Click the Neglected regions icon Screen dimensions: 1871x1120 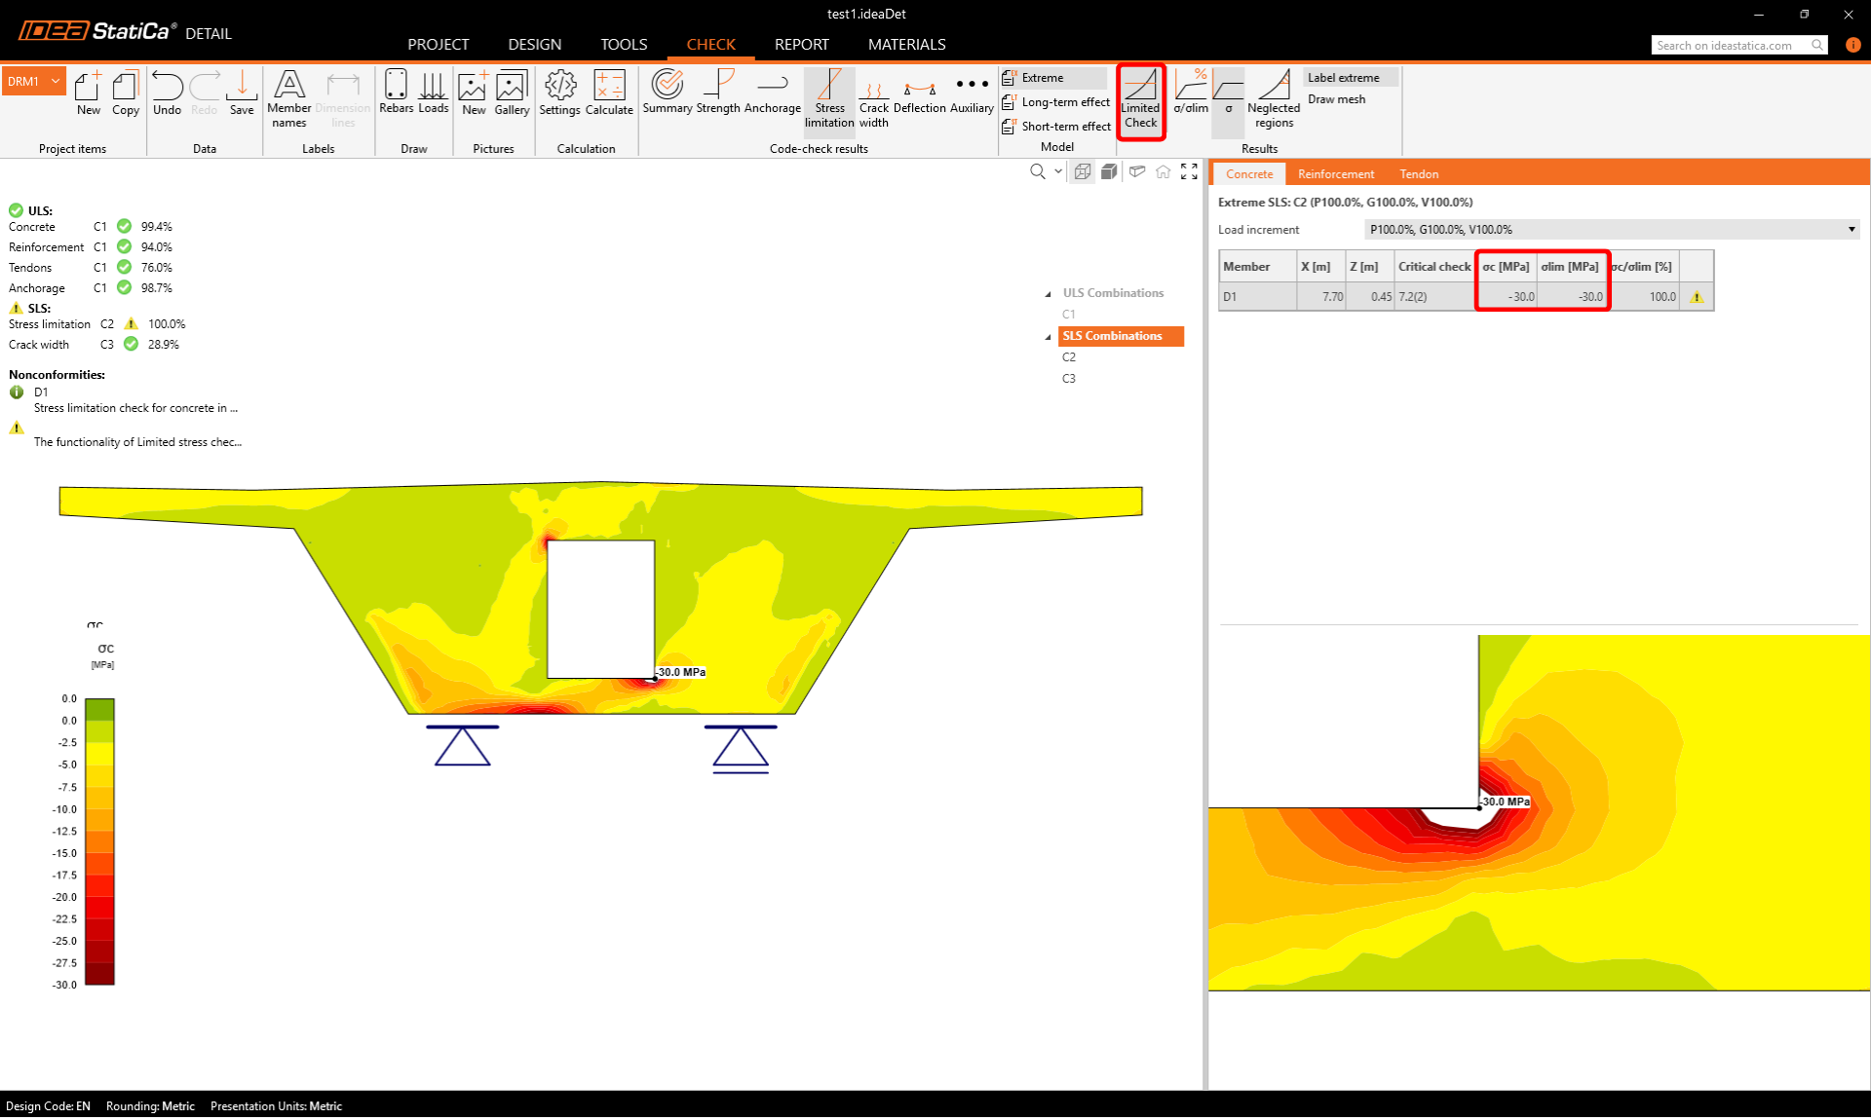point(1274,97)
